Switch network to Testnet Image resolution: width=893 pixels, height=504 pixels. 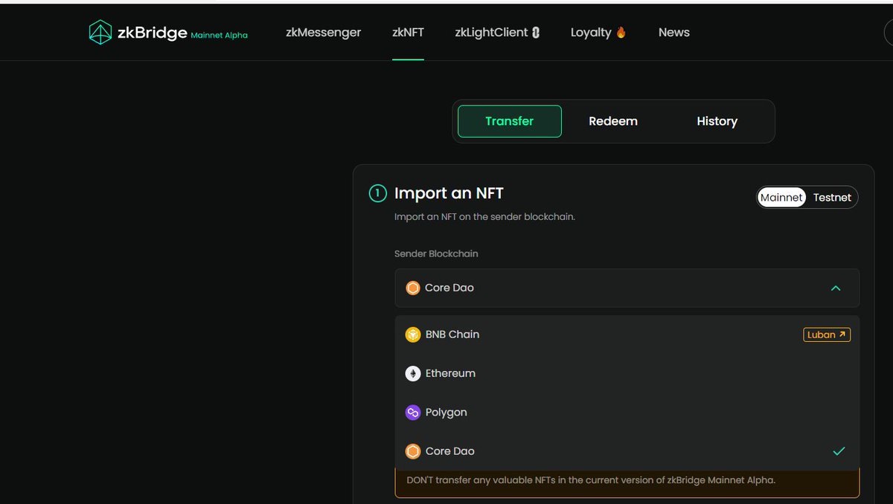832,197
